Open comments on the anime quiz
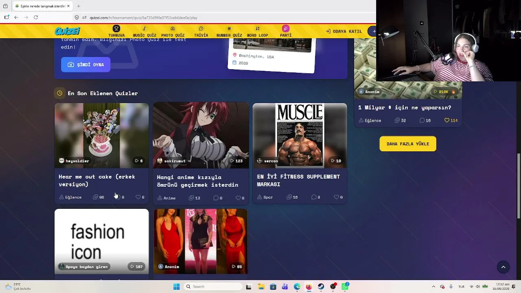521x293 pixels. (x=218, y=198)
